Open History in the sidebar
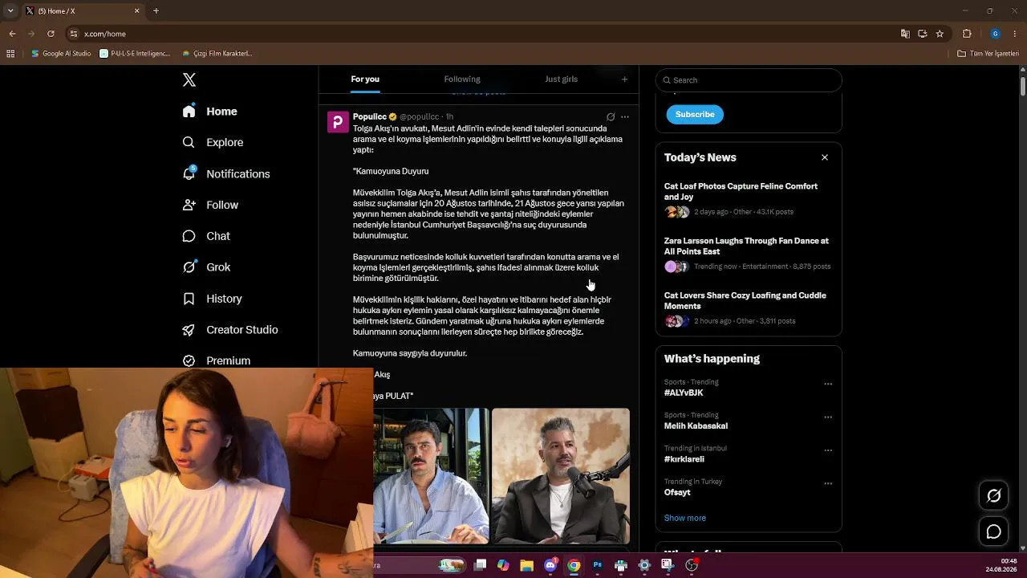1027x578 pixels. [x=212, y=299]
